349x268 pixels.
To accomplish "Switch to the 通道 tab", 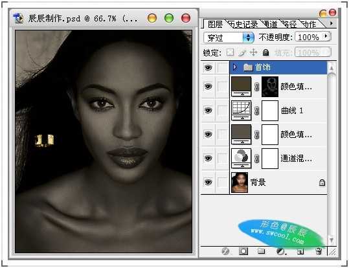I will tap(270, 24).
